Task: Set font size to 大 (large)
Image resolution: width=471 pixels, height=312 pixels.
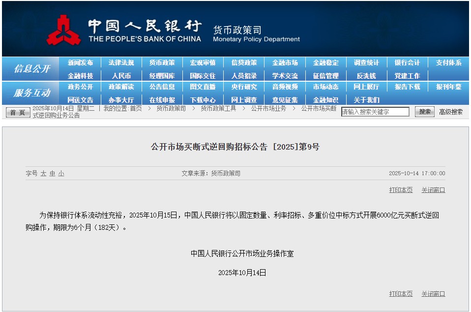Action: click(43, 174)
